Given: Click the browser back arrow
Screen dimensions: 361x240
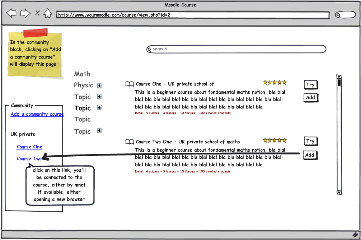Looking at the screenshot, I should coord(11,14).
